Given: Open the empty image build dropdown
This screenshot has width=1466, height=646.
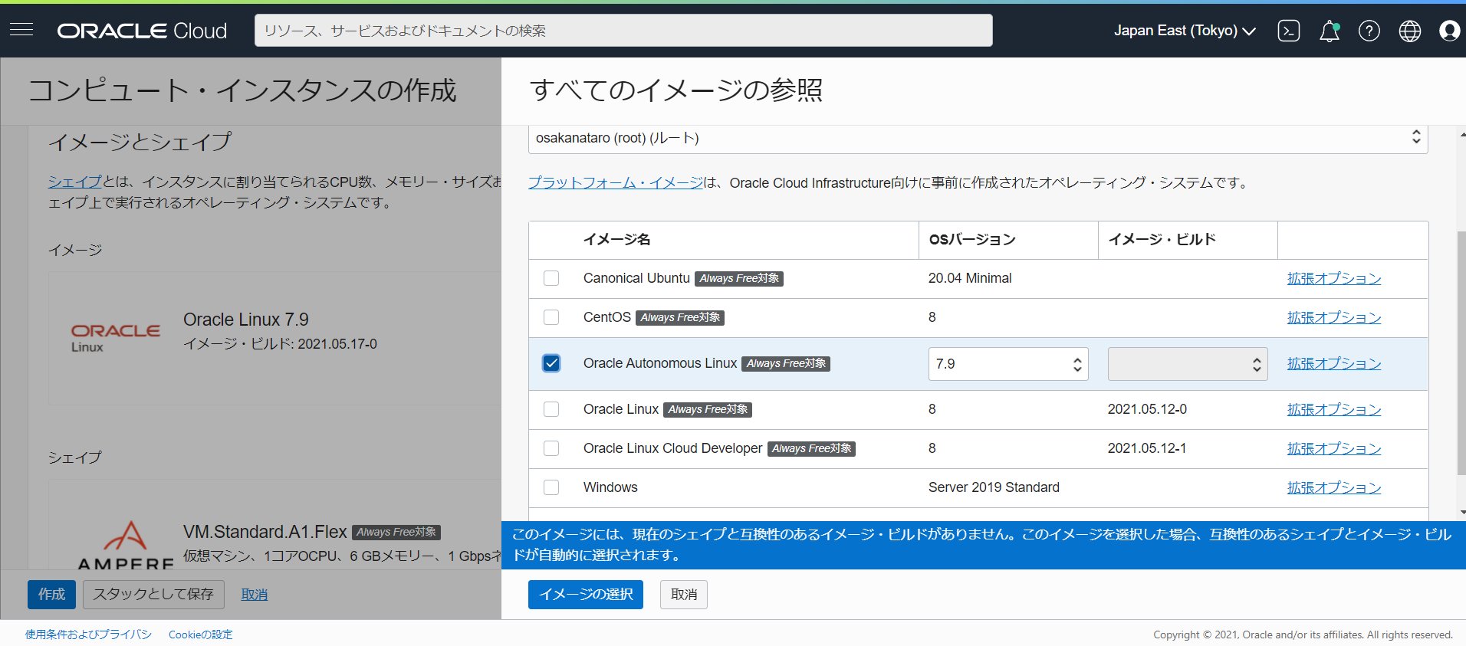Looking at the screenshot, I should [1188, 364].
